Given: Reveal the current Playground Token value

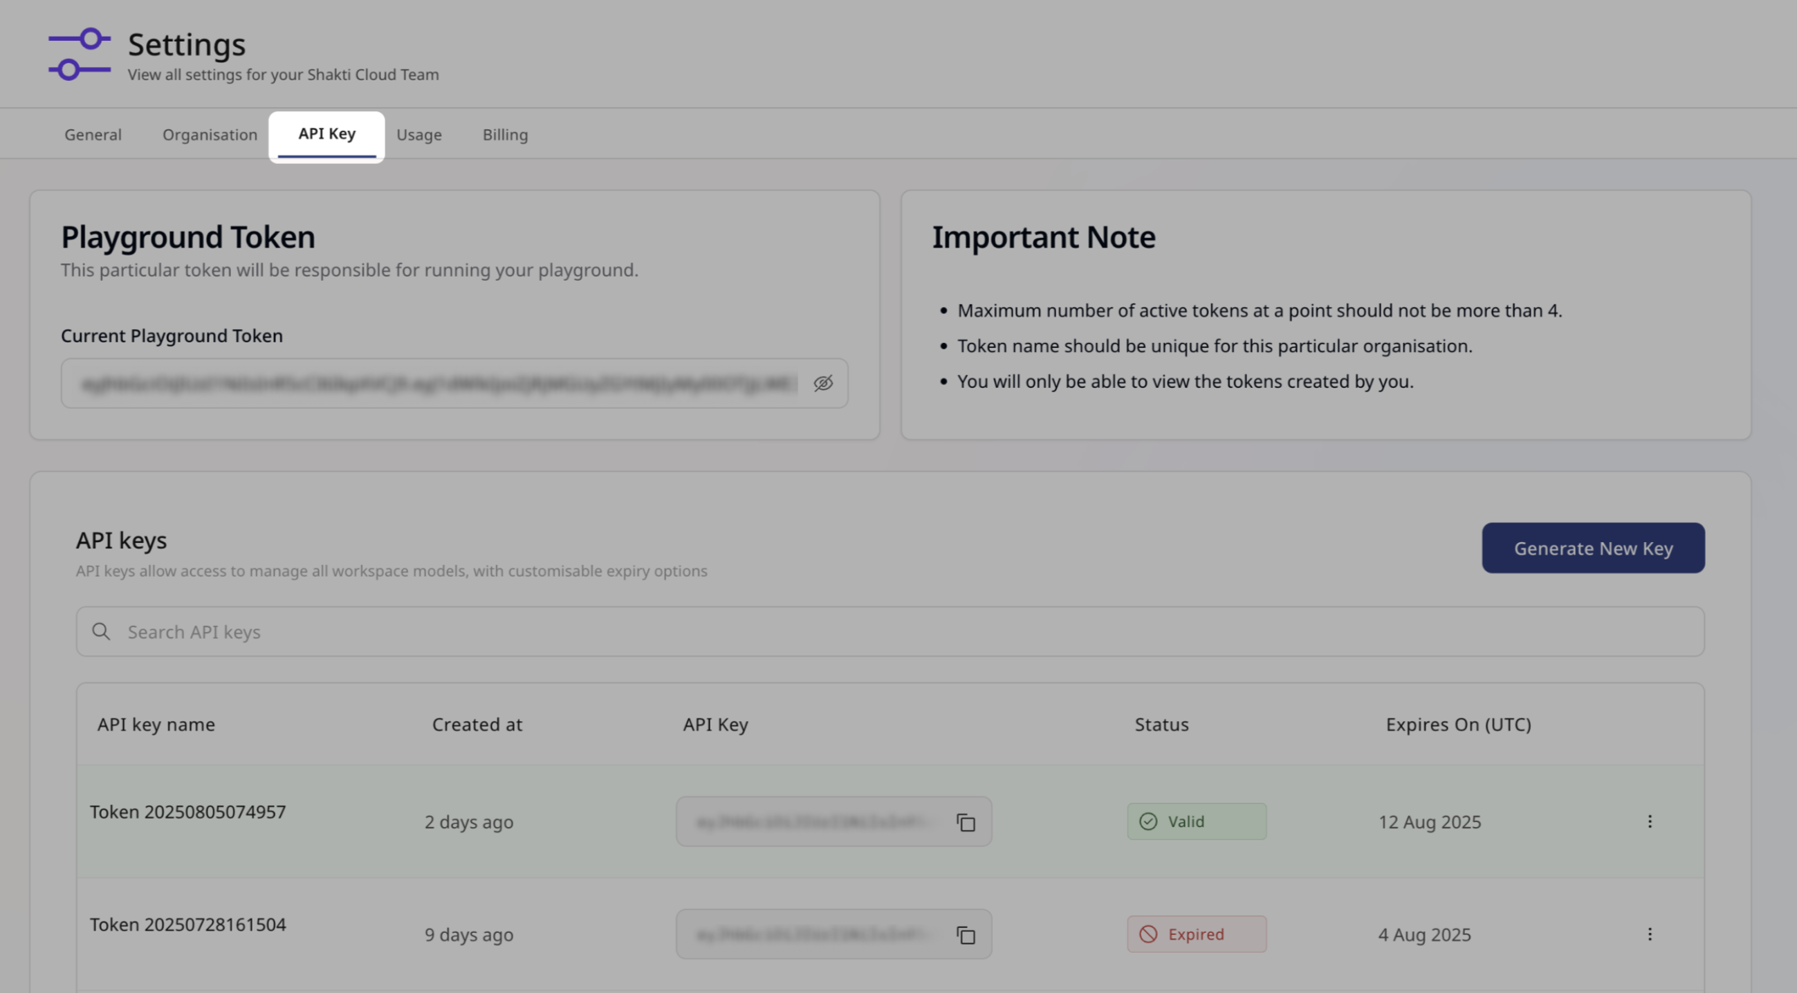Looking at the screenshot, I should [x=823, y=383].
